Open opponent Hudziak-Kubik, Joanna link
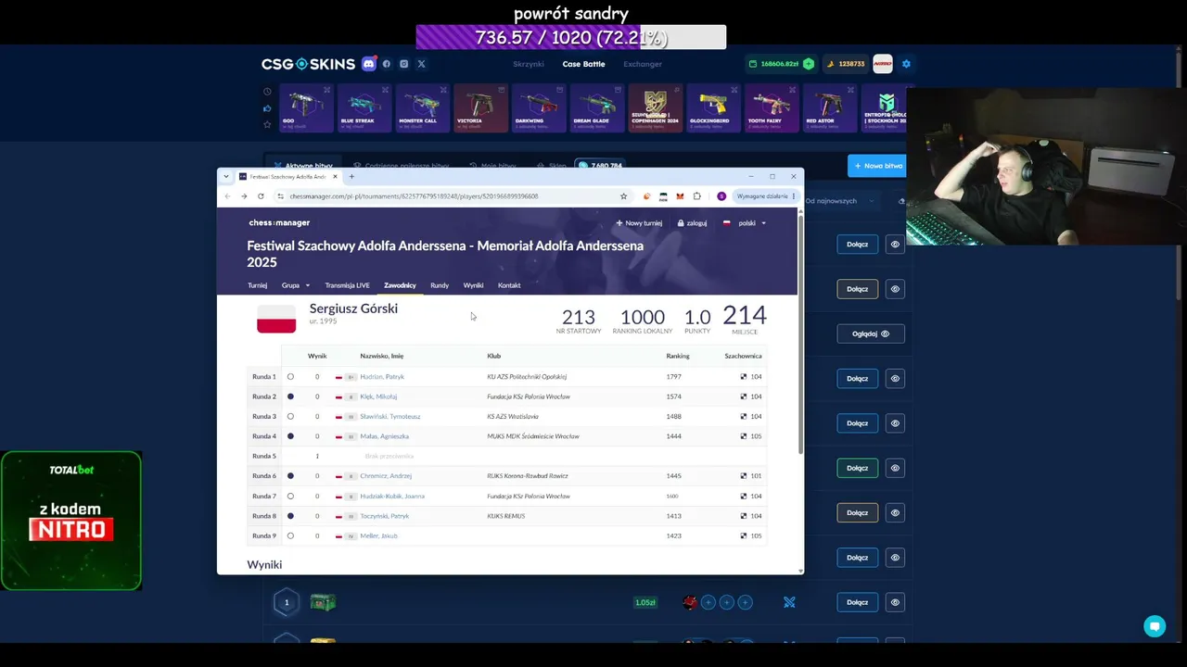 tap(391, 497)
